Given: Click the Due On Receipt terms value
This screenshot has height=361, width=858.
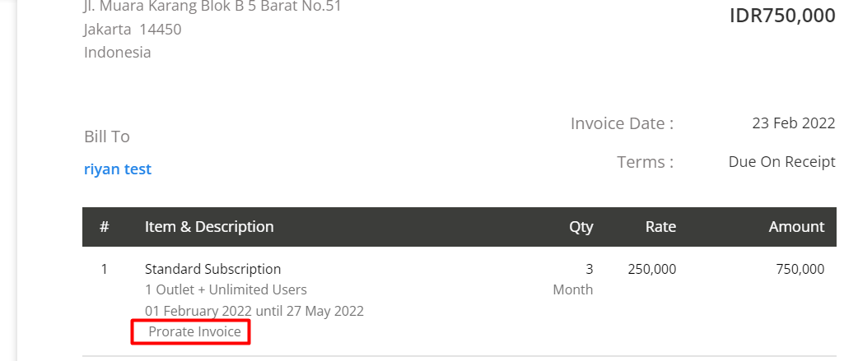Looking at the screenshot, I should 782,162.
